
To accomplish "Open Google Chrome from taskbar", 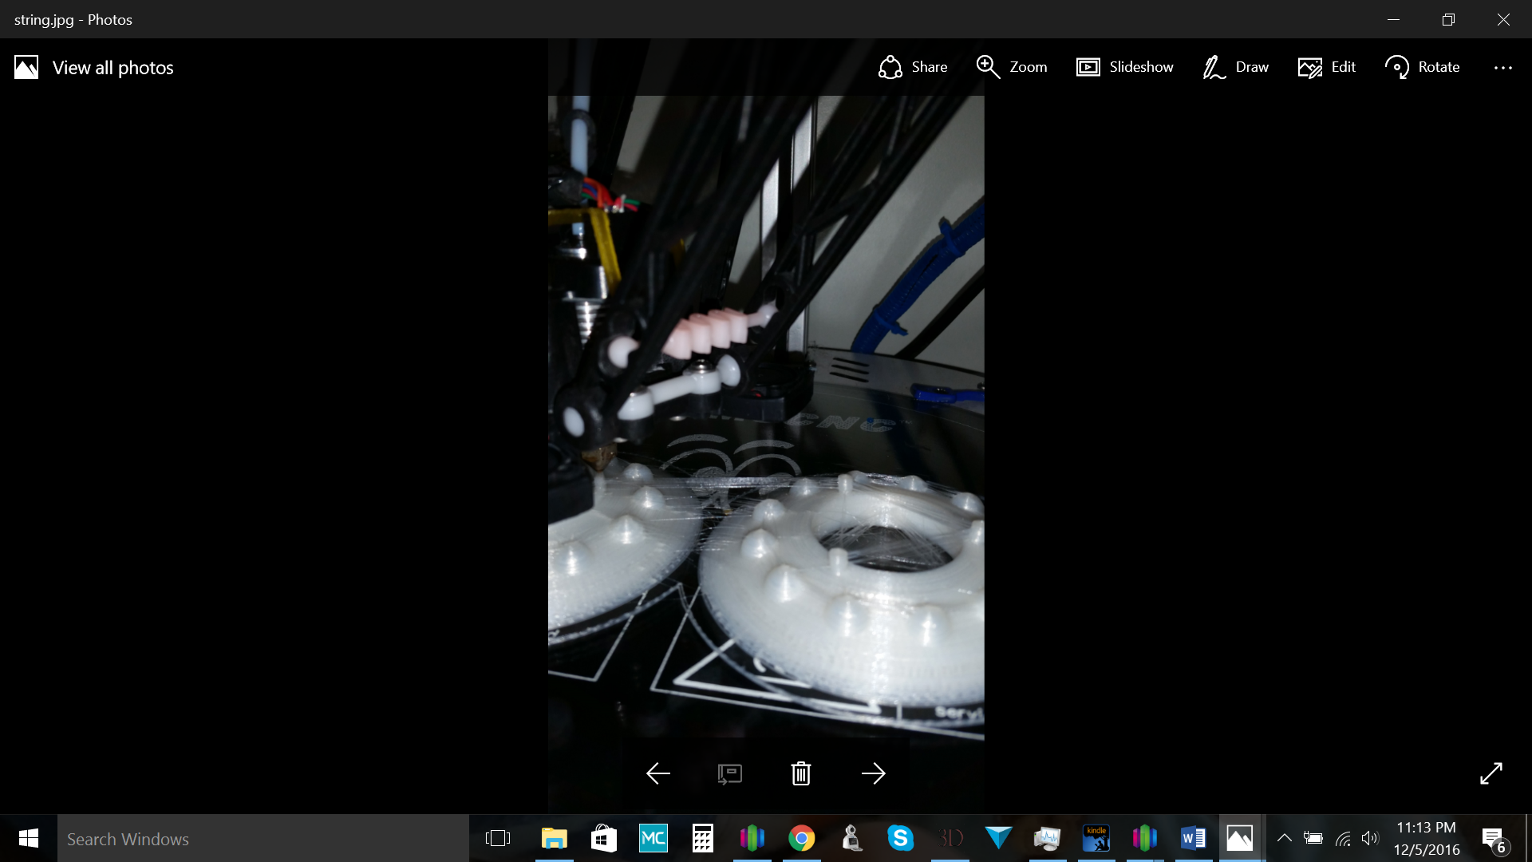I will click(x=801, y=839).
